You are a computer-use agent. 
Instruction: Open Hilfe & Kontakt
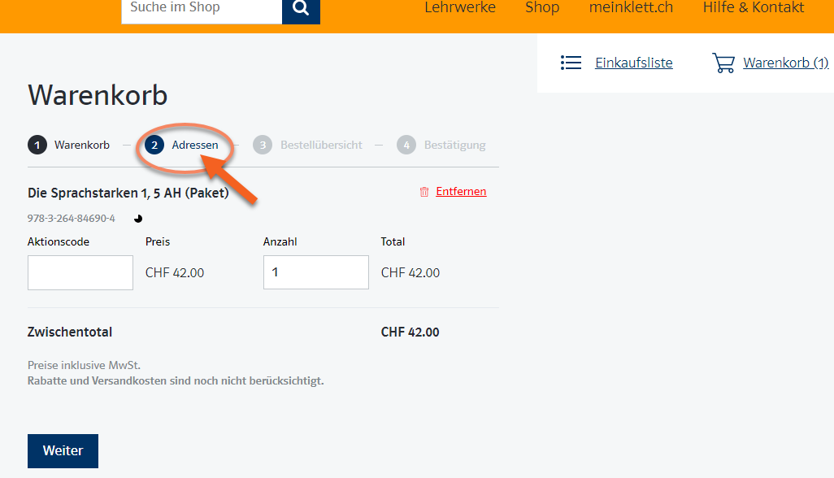(754, 8)
